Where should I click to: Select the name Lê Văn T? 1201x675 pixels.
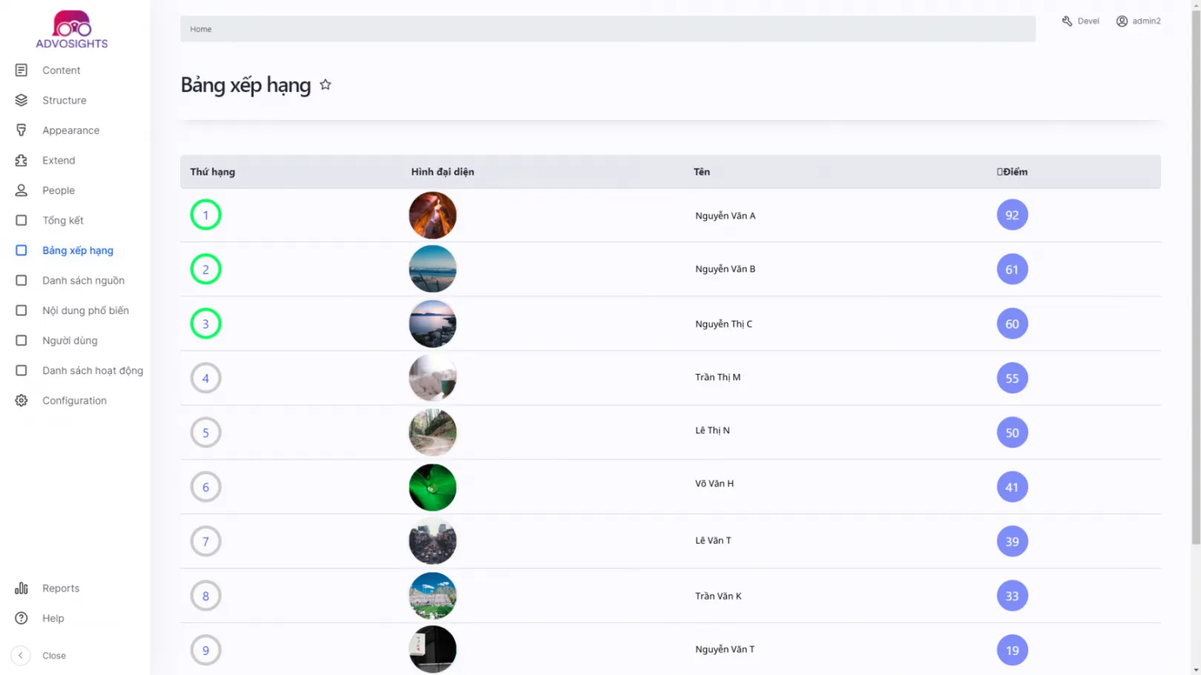point(713,540)
